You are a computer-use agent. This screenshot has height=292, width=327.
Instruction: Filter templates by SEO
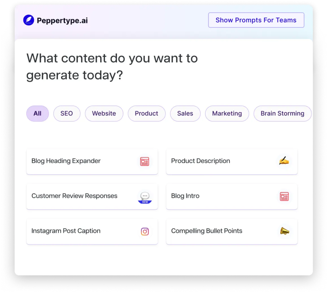tap(67, 114)
